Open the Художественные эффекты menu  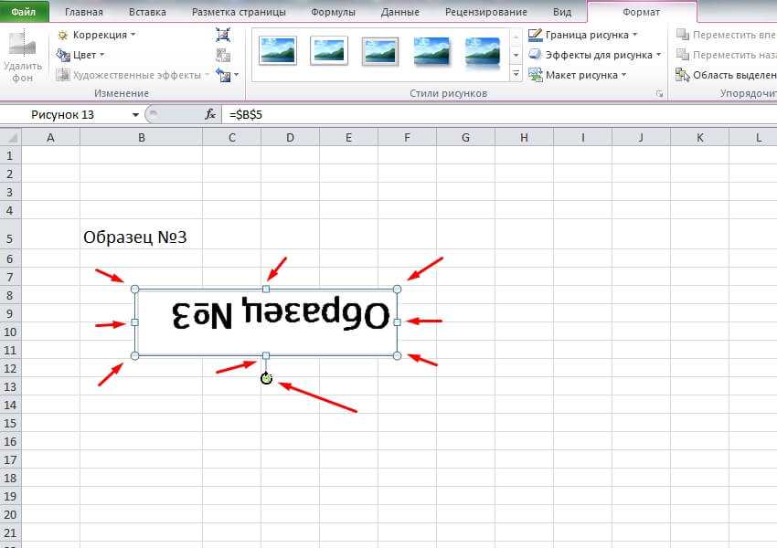pos(133,75)
